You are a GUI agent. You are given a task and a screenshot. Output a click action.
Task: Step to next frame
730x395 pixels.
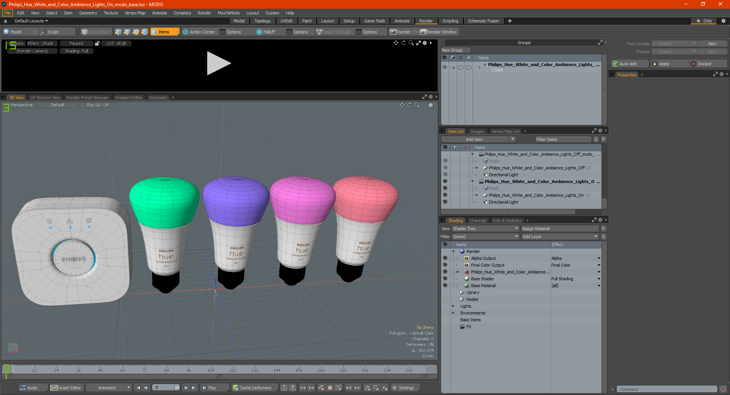coord(185,388)
